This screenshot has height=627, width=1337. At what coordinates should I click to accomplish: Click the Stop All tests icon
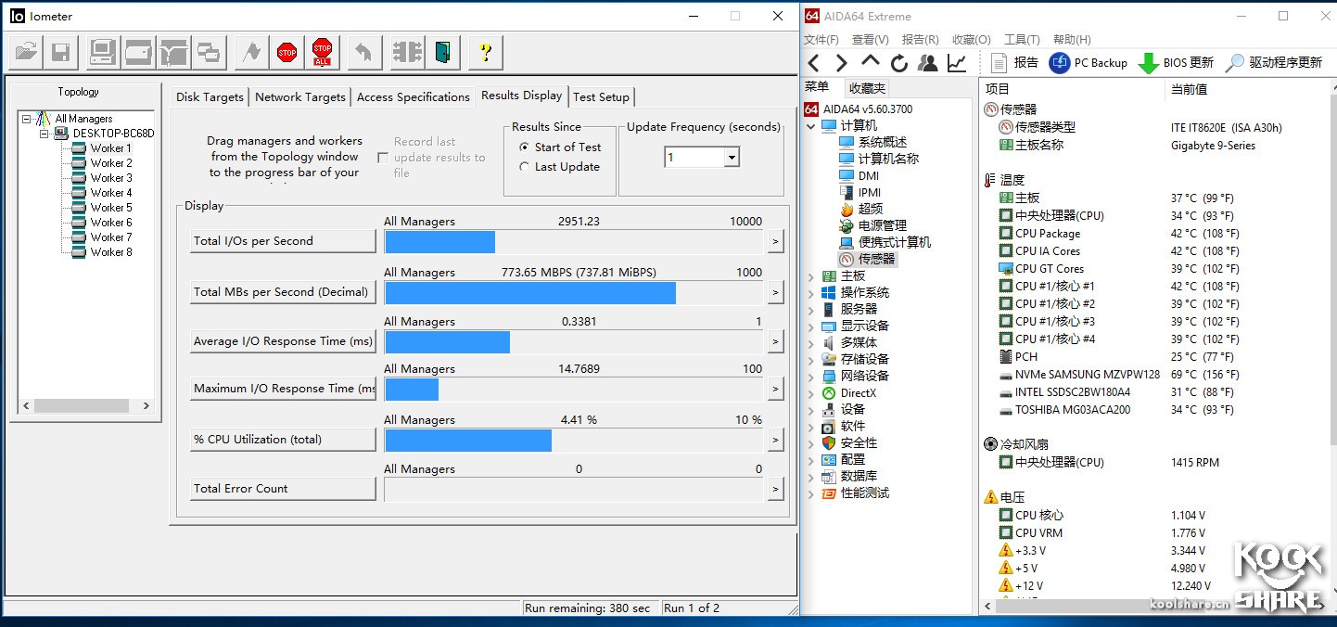(x=323, y=53)
